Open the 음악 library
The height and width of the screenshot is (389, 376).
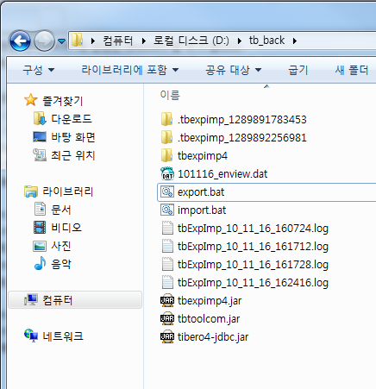61,264
